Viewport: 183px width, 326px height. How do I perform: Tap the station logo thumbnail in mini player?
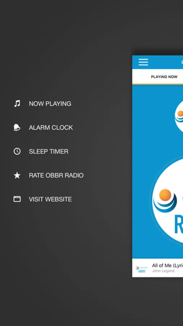[140, 269]
